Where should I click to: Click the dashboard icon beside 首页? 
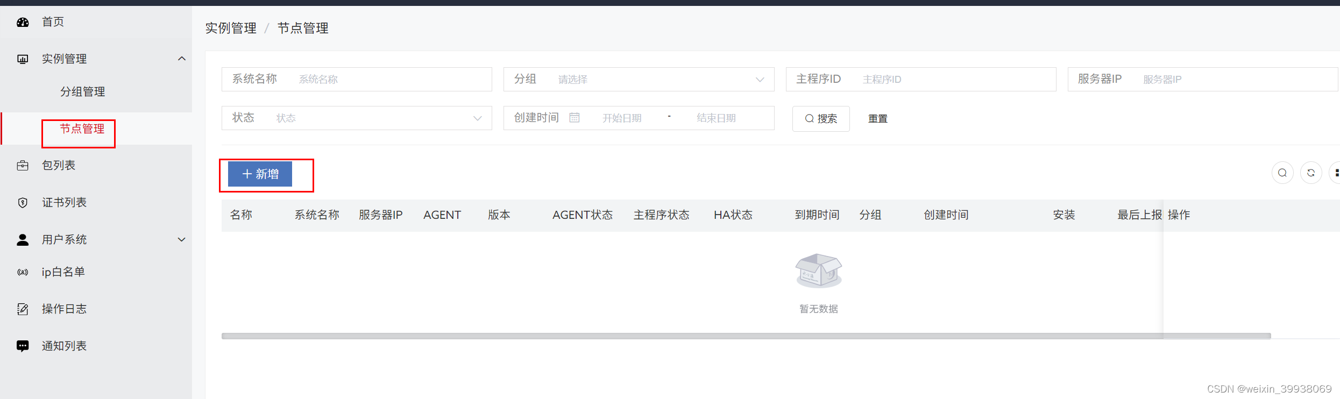(x=23, y=22)
